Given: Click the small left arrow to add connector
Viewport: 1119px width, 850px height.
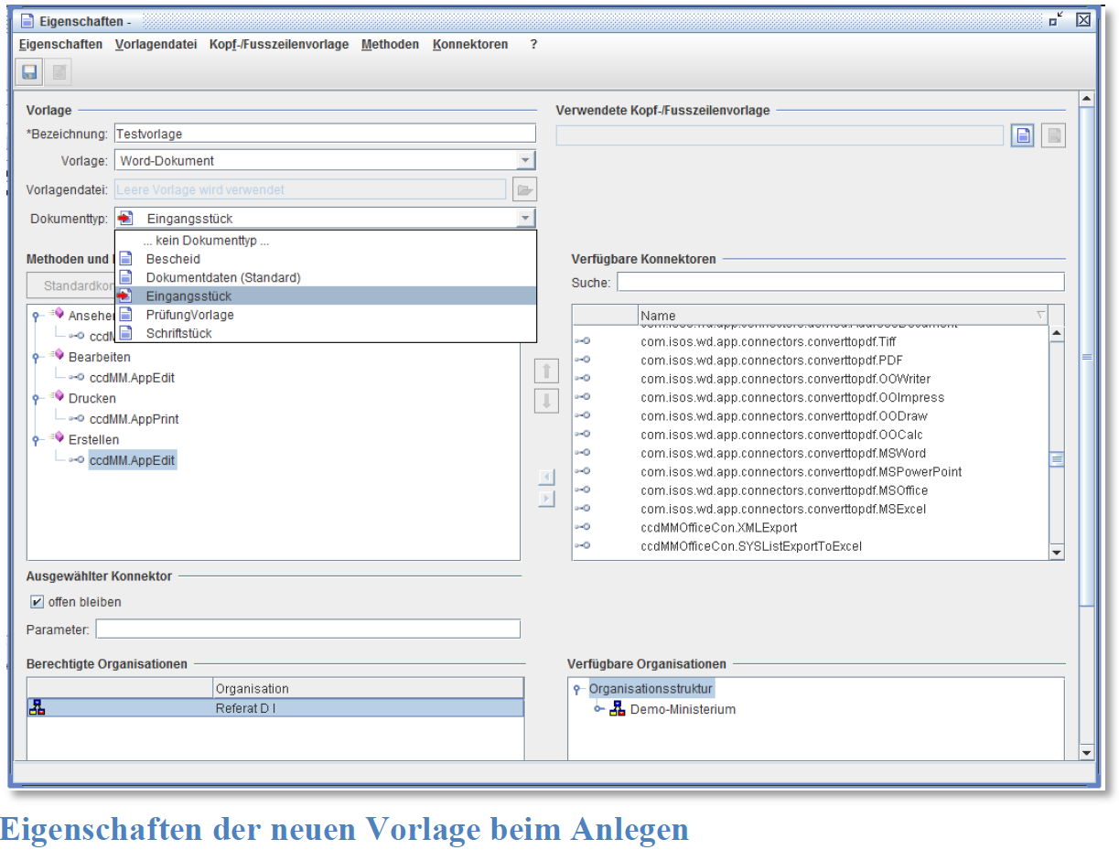Looking at the screenshot, I should click(546, 477).
